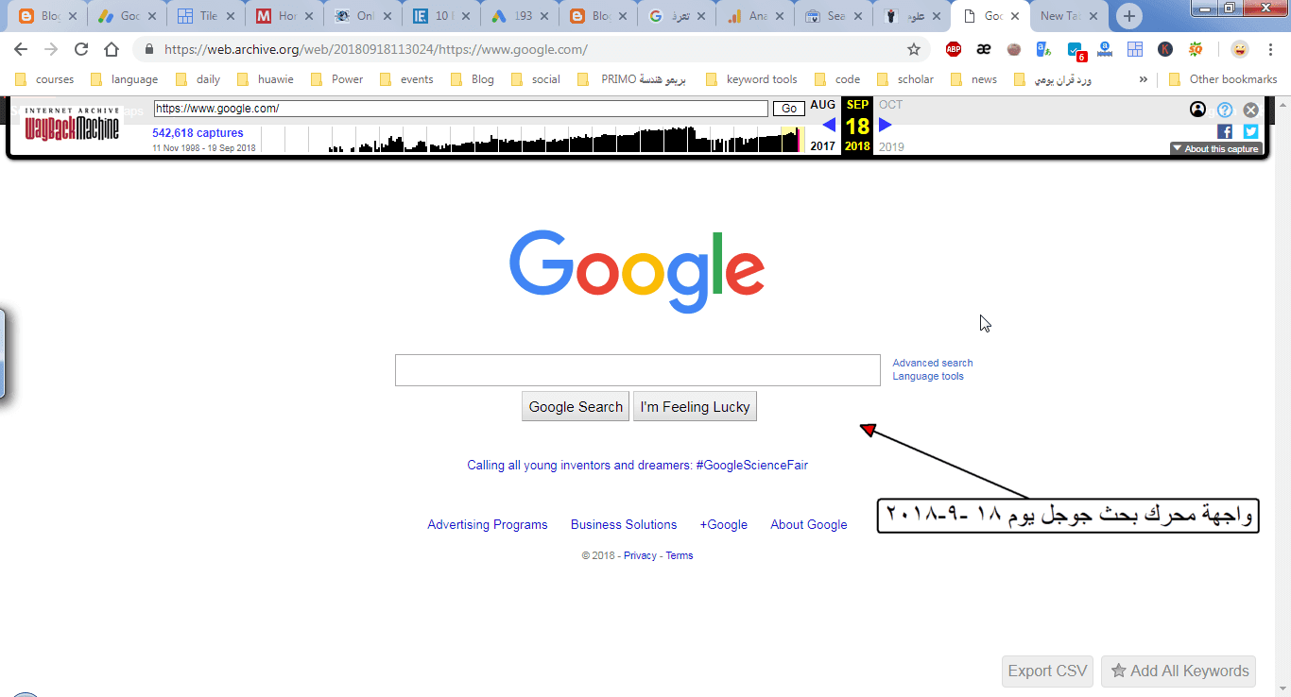Image resolution: width=1291 pixels, height=697 pixels.
Task: Open hidden bookmarks with the chevron
Action: tap(1145, 79)
